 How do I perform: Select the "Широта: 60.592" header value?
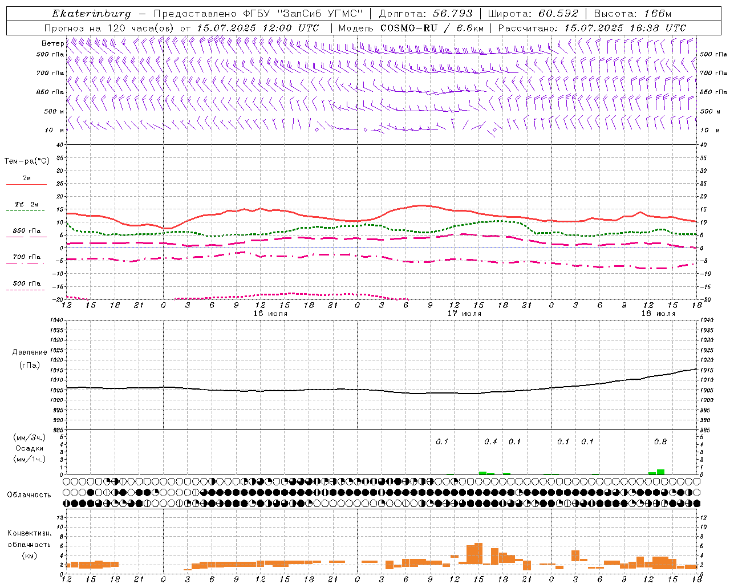(x=534, y=14)
